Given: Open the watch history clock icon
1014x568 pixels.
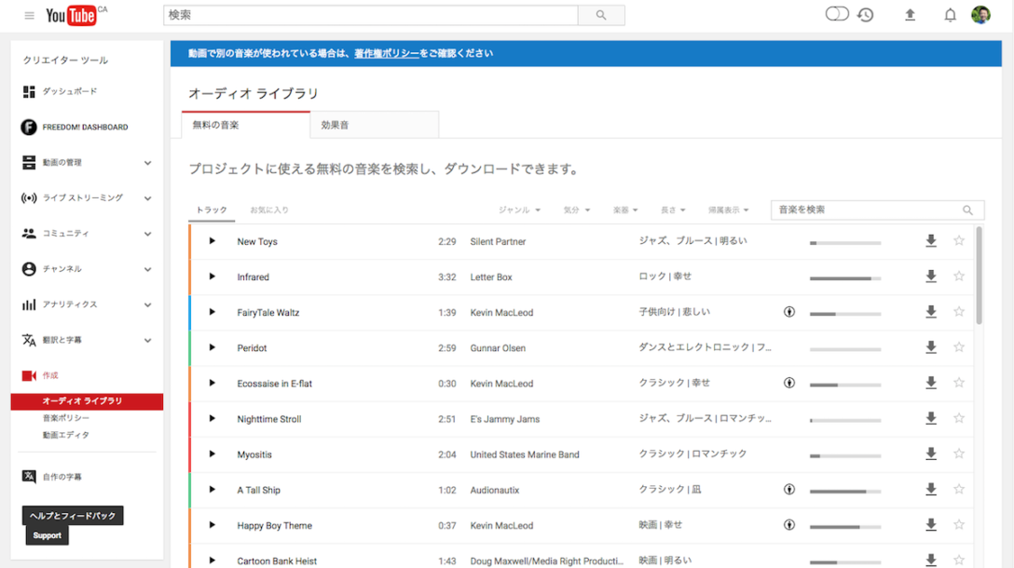Looking at the screenshot, I should [x=865, y=14].
